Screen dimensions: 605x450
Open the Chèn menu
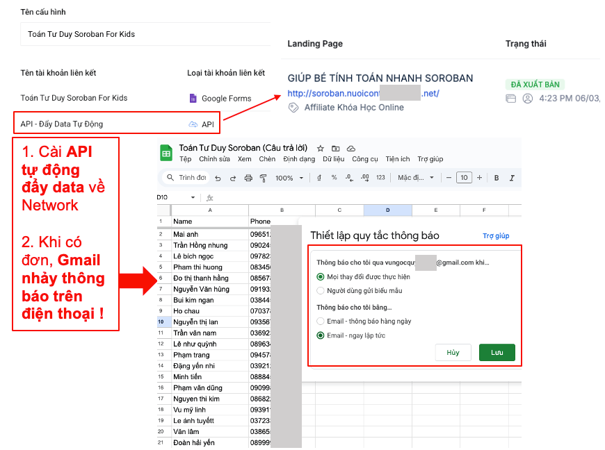[x=267, y=159]
